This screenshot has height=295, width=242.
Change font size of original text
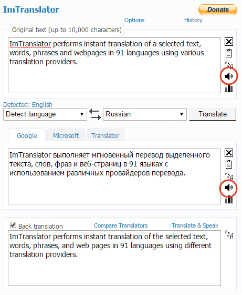(229, 64)
